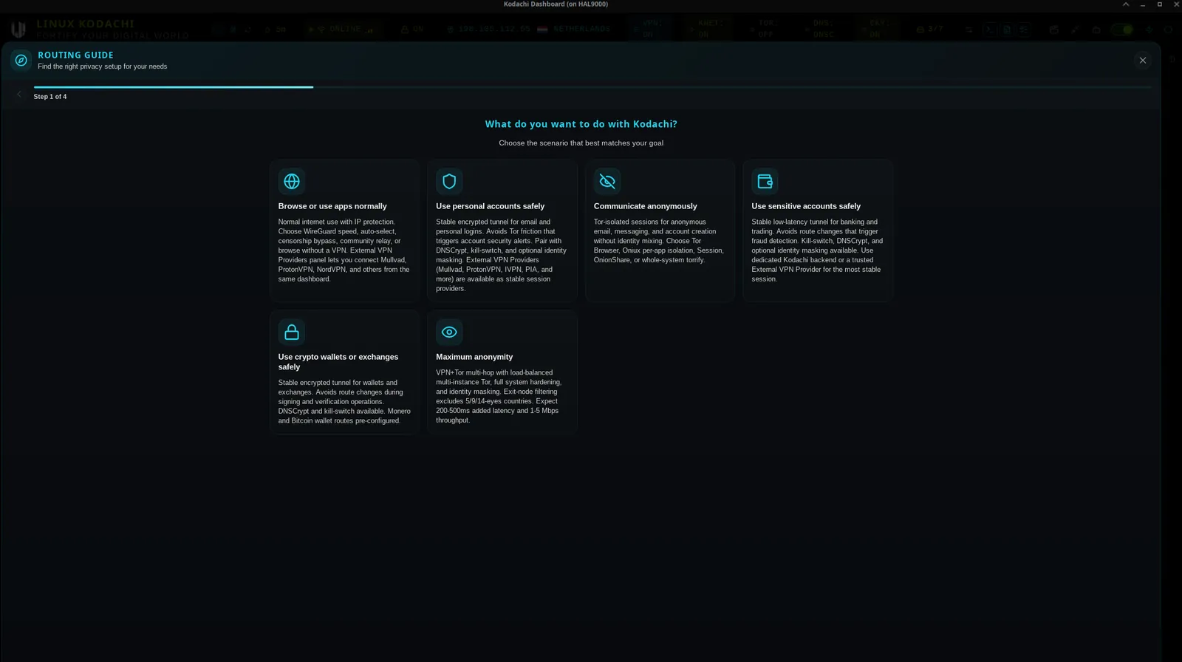
Task: Click the wallet icon for sensitive accounts
Action: (x=765, y=181)
